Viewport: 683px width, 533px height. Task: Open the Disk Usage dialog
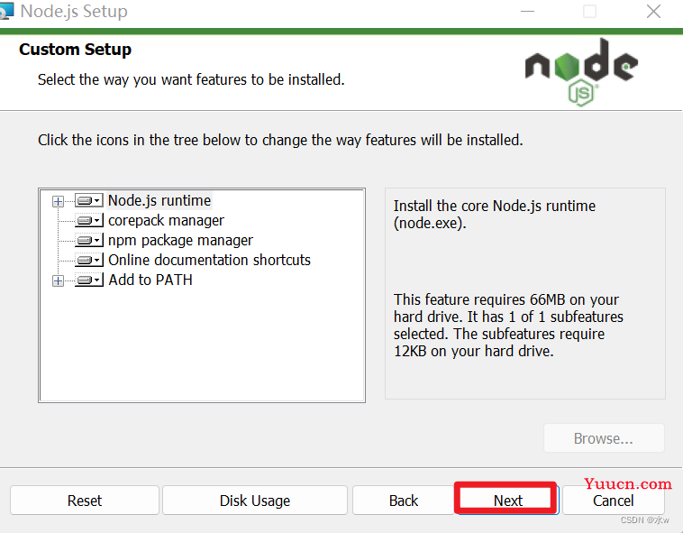(255, 501)
